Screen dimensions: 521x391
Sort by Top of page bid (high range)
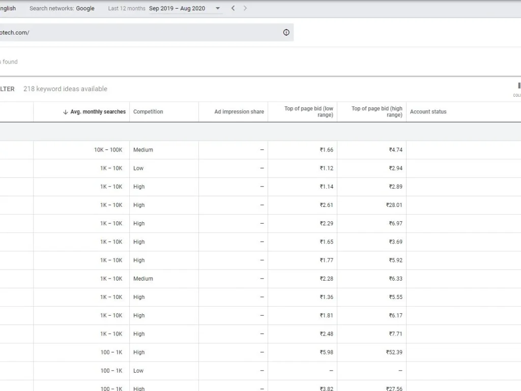(x=377, y=112)
